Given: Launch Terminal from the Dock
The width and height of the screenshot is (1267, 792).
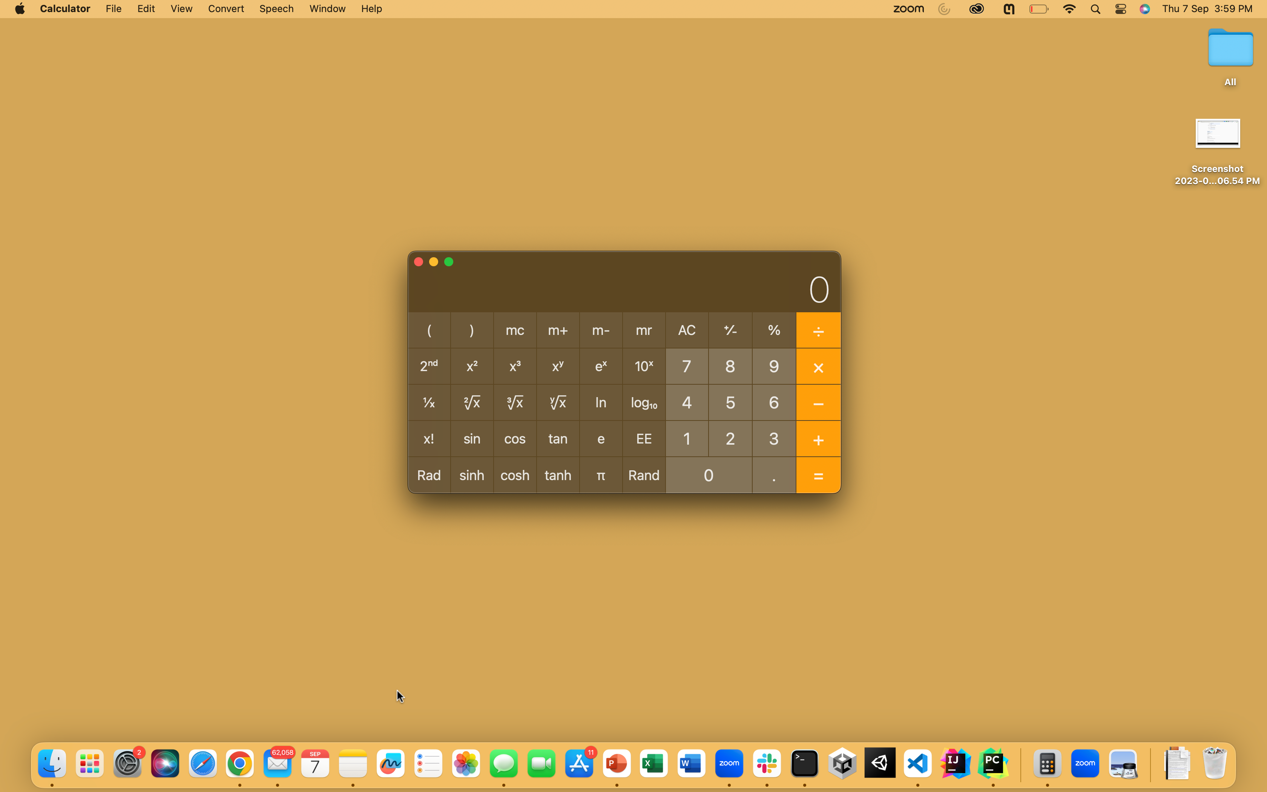Looking at the screenshot, I should click(x=804, y=764).
